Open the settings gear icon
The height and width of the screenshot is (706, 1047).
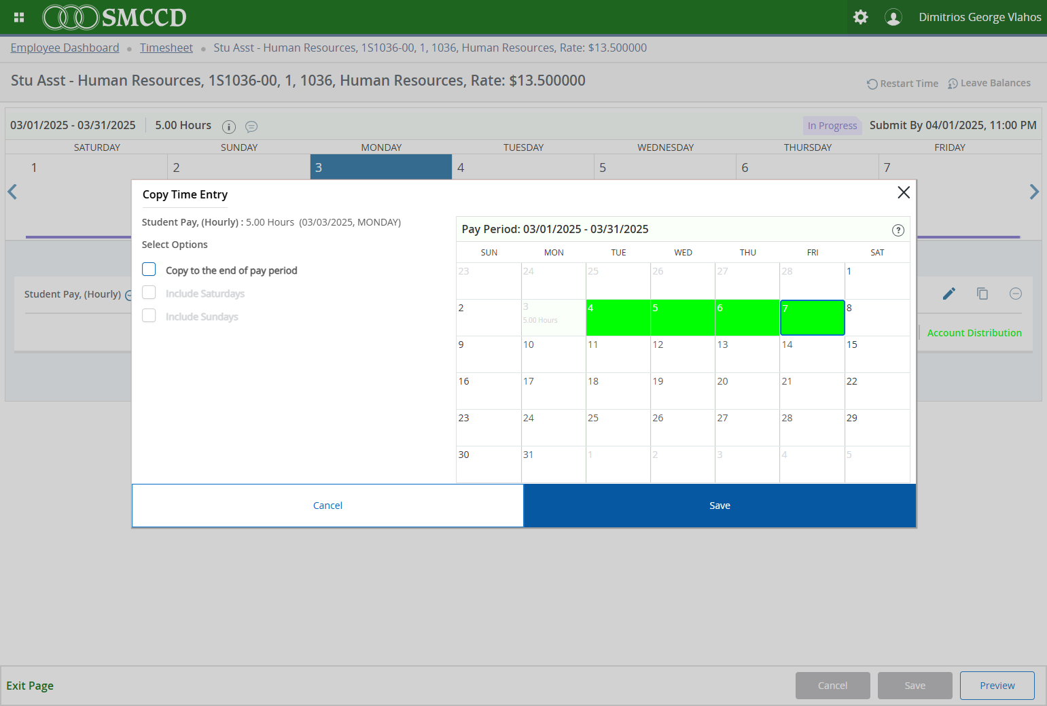coord(861,17)
